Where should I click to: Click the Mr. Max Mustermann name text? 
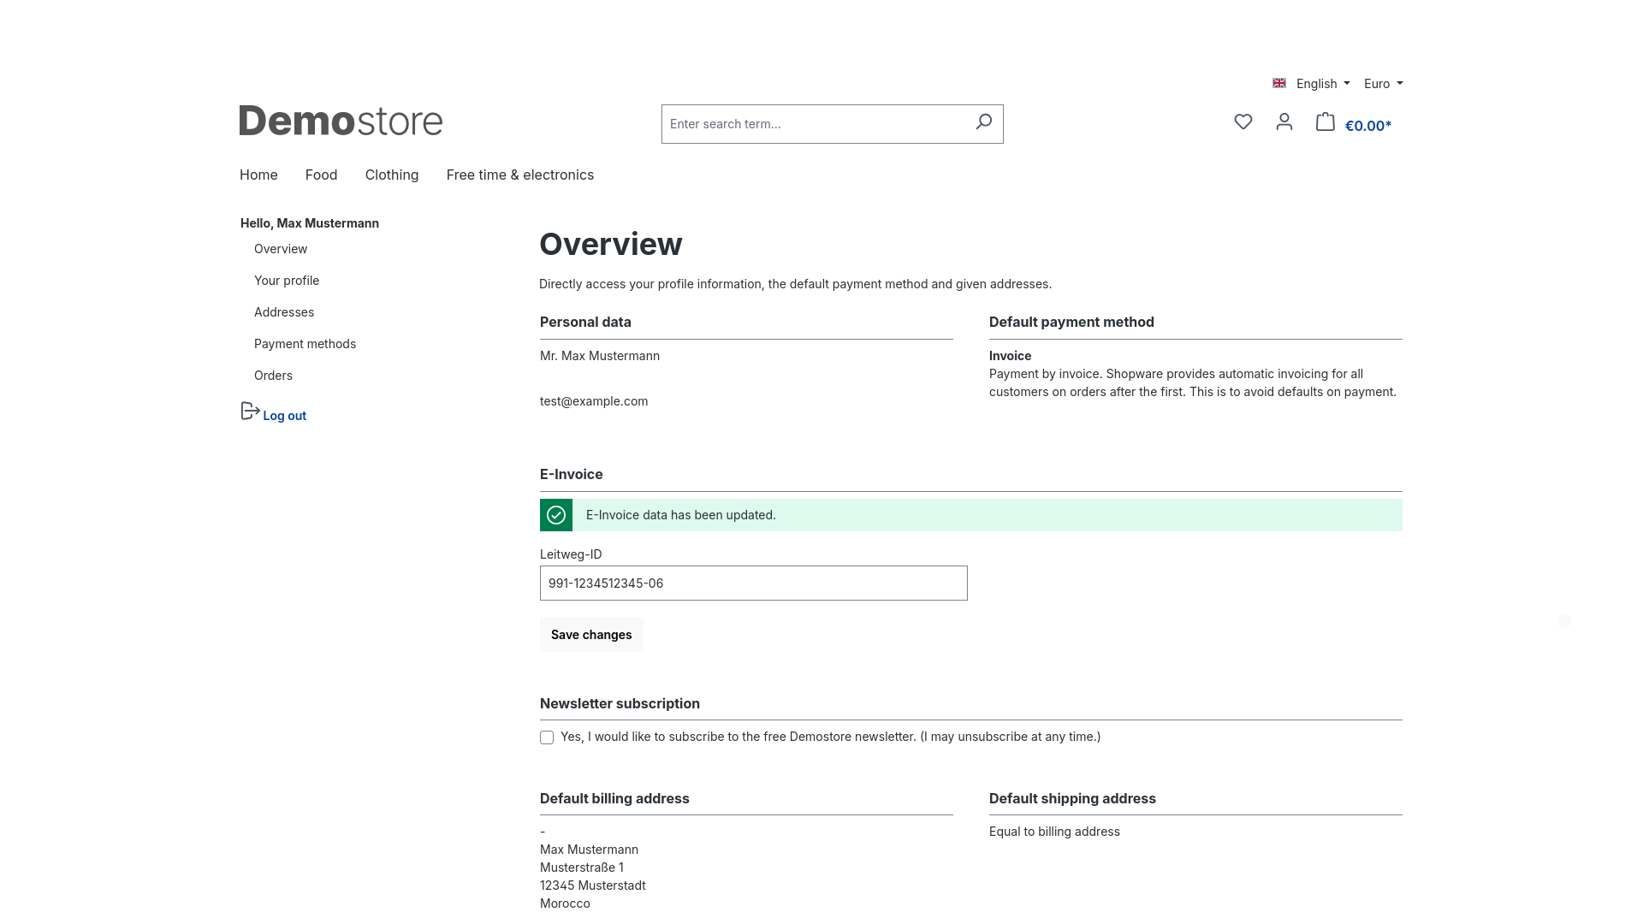pyautogui.click(x=600, y=356)
